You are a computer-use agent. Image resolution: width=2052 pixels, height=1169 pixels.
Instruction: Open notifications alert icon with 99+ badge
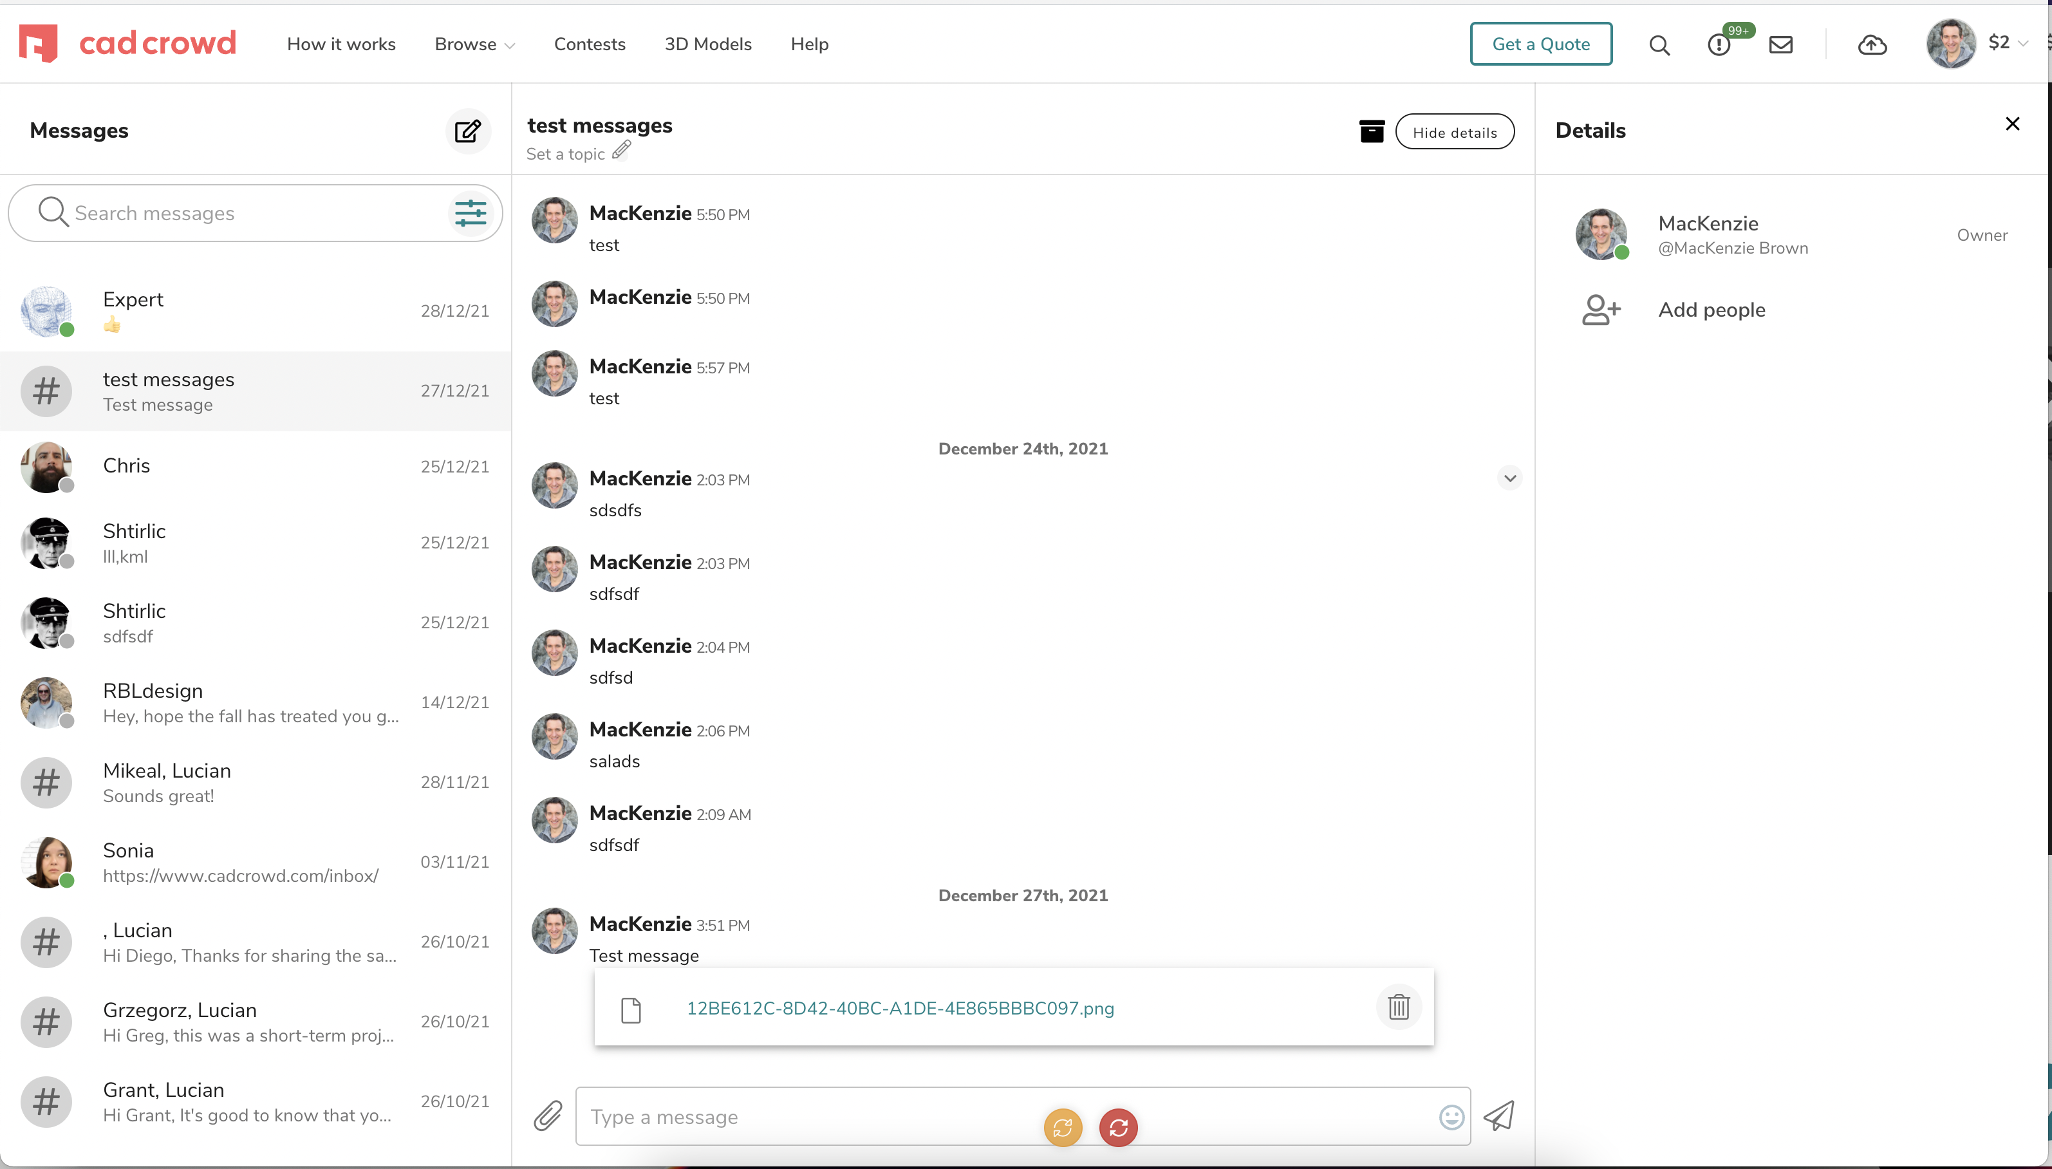(x=1719, y=44)
